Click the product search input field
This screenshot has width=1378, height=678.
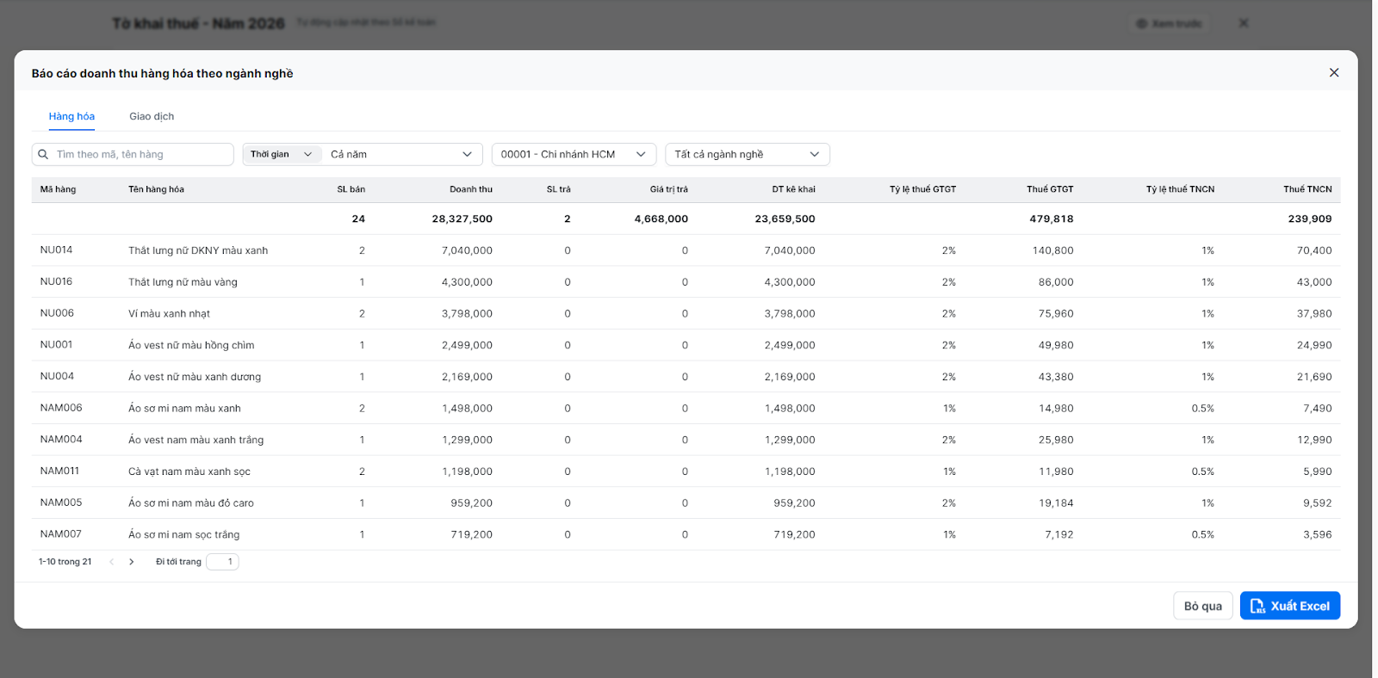(x=133, y=155)
